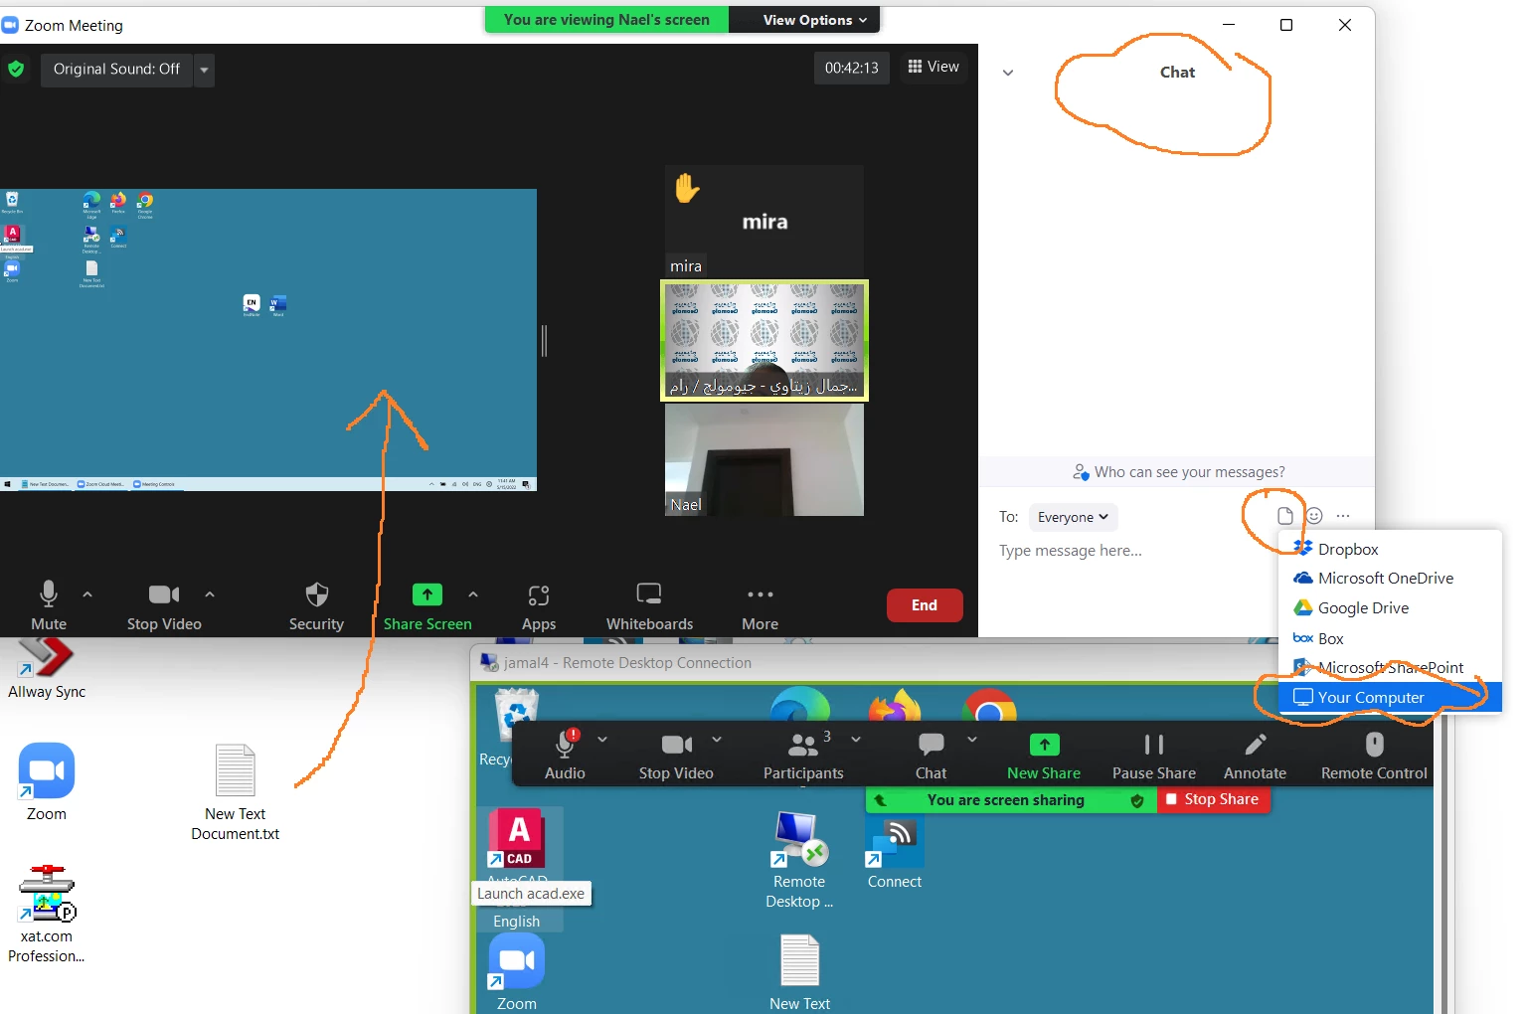The image size is (1527, 1014).
Task: Click Zoom shortcut in Remote Desktop window
Action: point(517,972)
